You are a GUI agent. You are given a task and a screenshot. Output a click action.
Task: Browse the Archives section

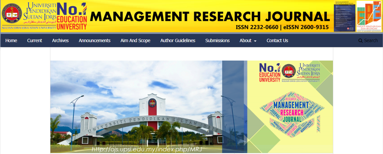pos(60,40)
